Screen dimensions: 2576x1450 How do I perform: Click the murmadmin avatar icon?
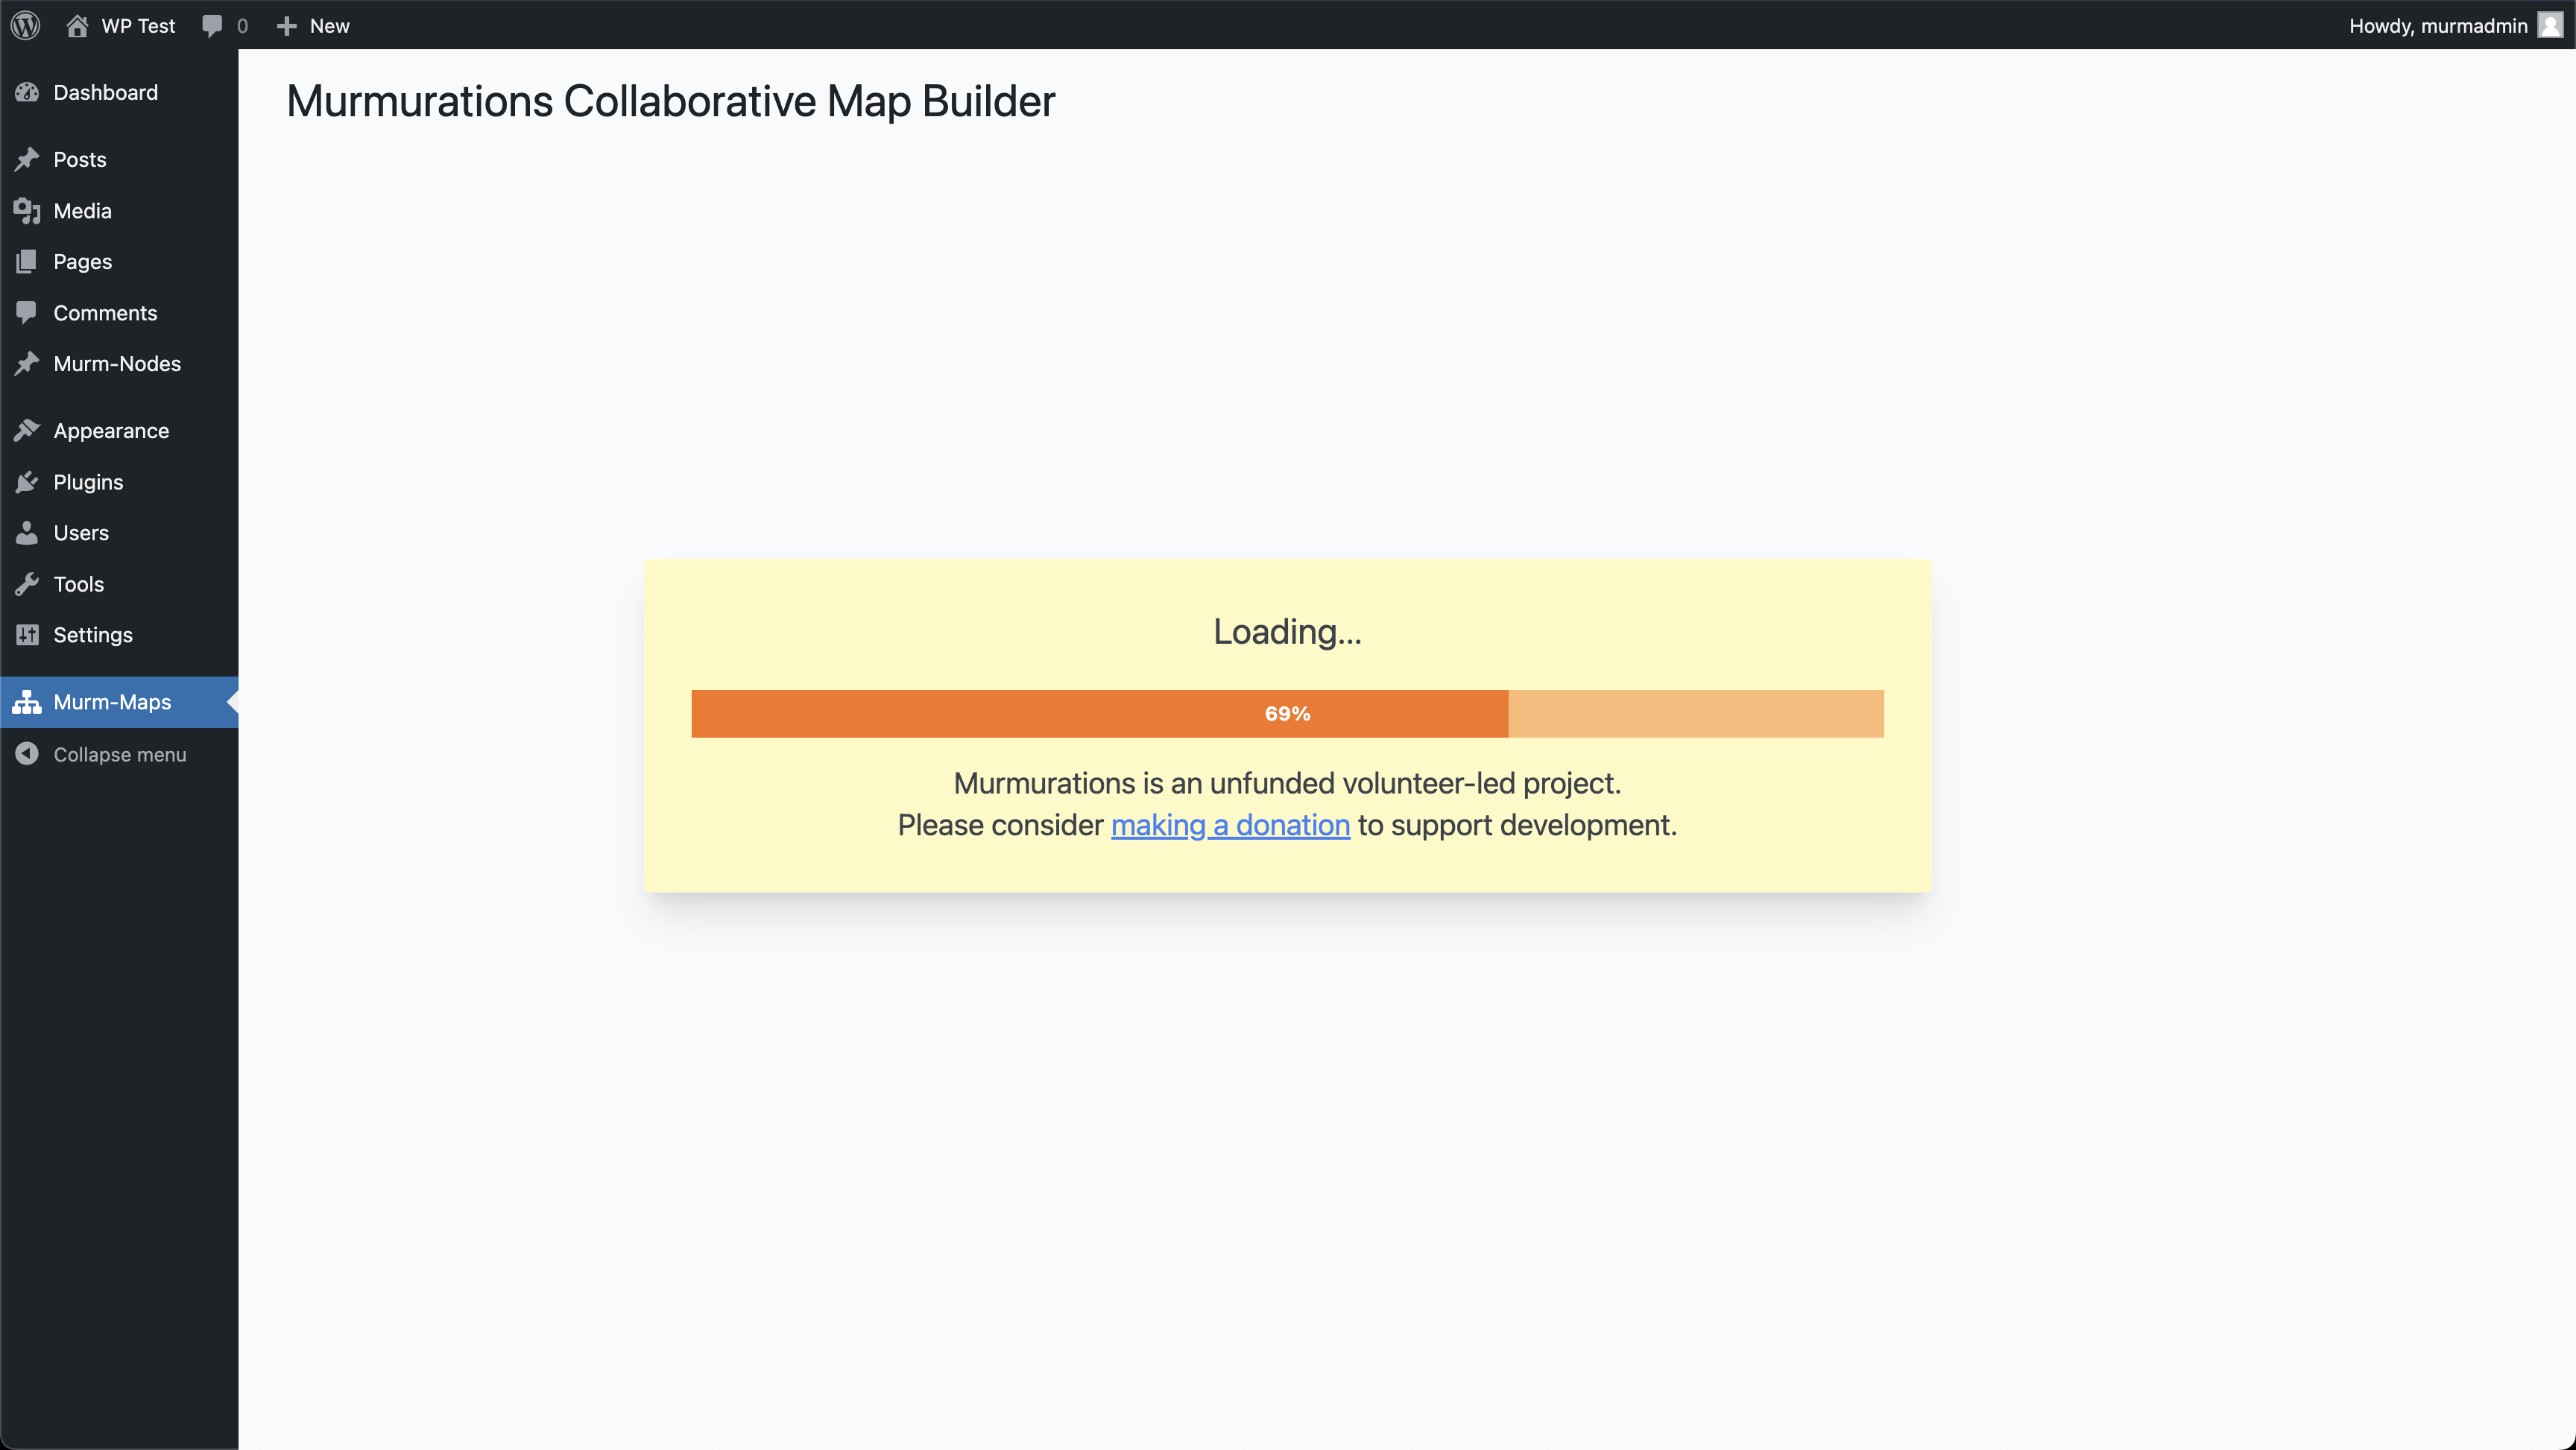[x=2550, y=25]
